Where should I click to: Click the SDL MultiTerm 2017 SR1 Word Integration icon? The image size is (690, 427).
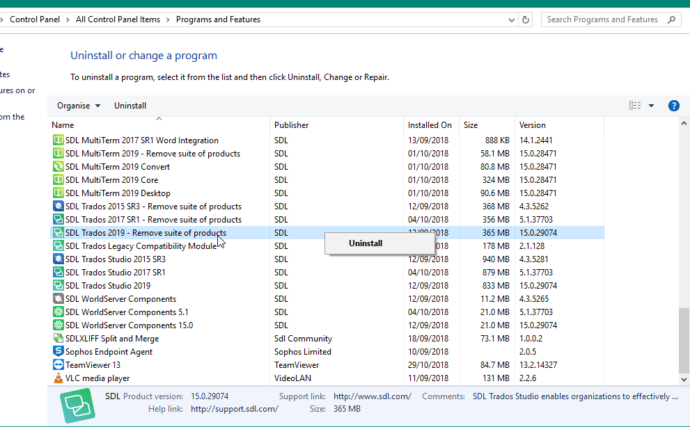(x=58, y=140)
